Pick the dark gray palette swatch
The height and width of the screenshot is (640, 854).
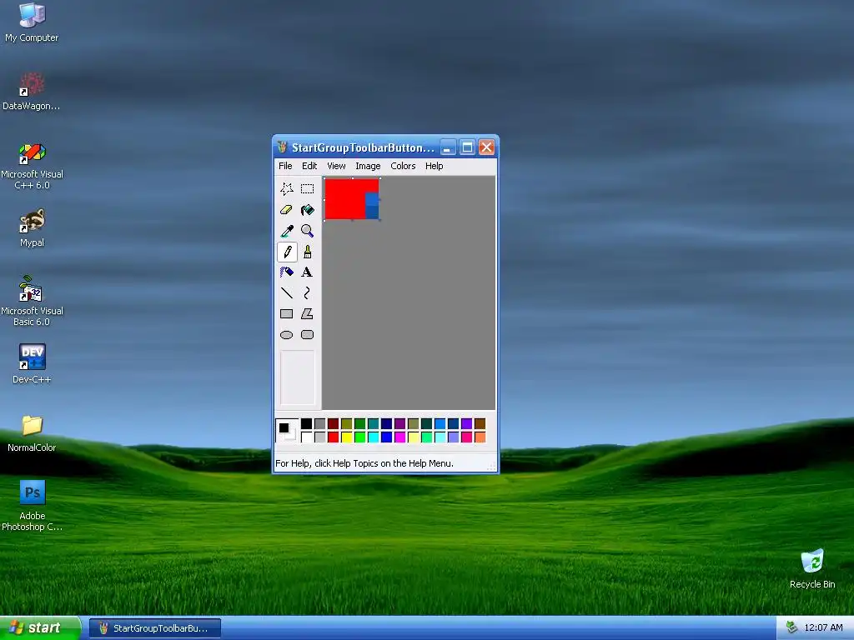319,423
